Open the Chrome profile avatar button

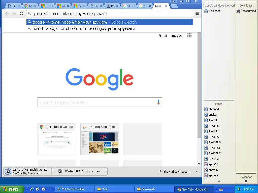pyautogui.click(x=173, y=1)
